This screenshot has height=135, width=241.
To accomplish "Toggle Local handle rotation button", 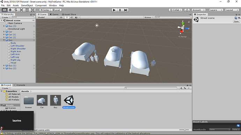I will point(56,10).
